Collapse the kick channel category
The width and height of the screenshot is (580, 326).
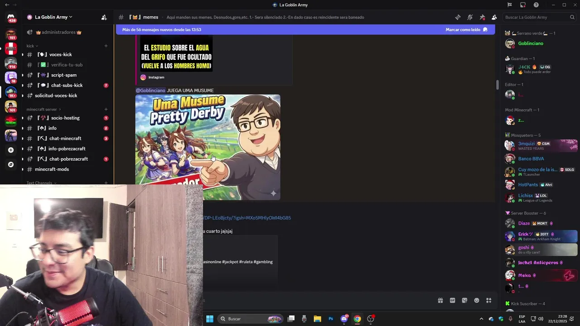32,46
